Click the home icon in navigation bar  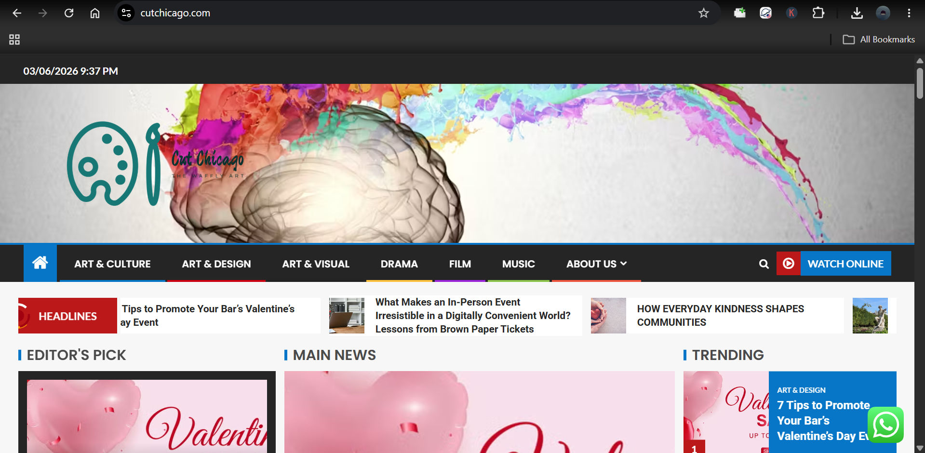click(x=40, y=263)
